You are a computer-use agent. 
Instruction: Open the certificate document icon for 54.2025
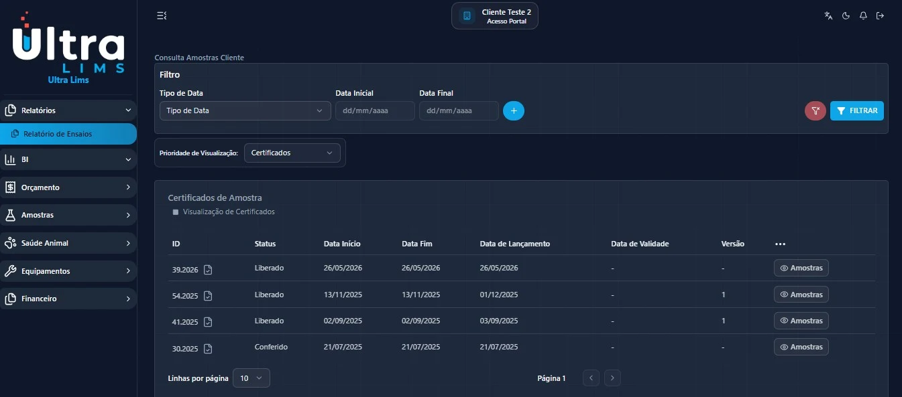pos(208,295)
